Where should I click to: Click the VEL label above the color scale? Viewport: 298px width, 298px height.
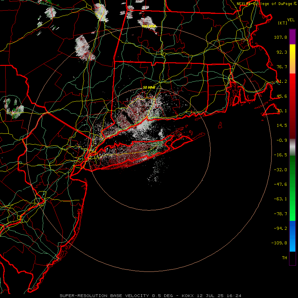click(291, 20)
